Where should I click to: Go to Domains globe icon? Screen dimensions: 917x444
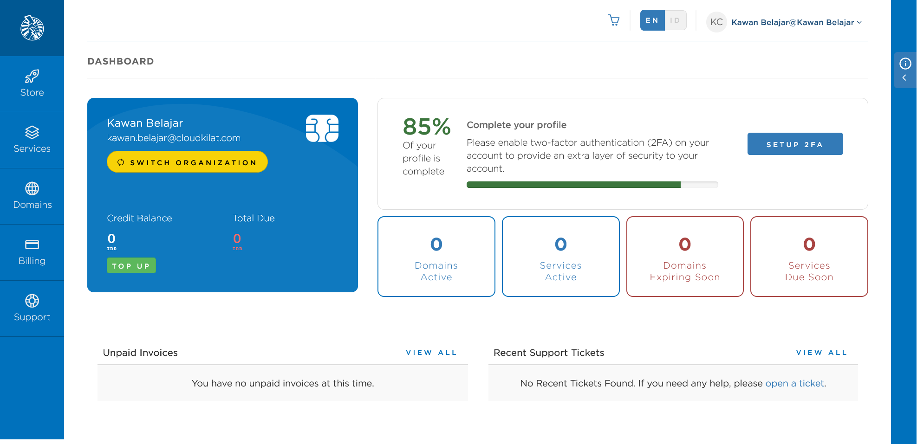tap(32, 189)
